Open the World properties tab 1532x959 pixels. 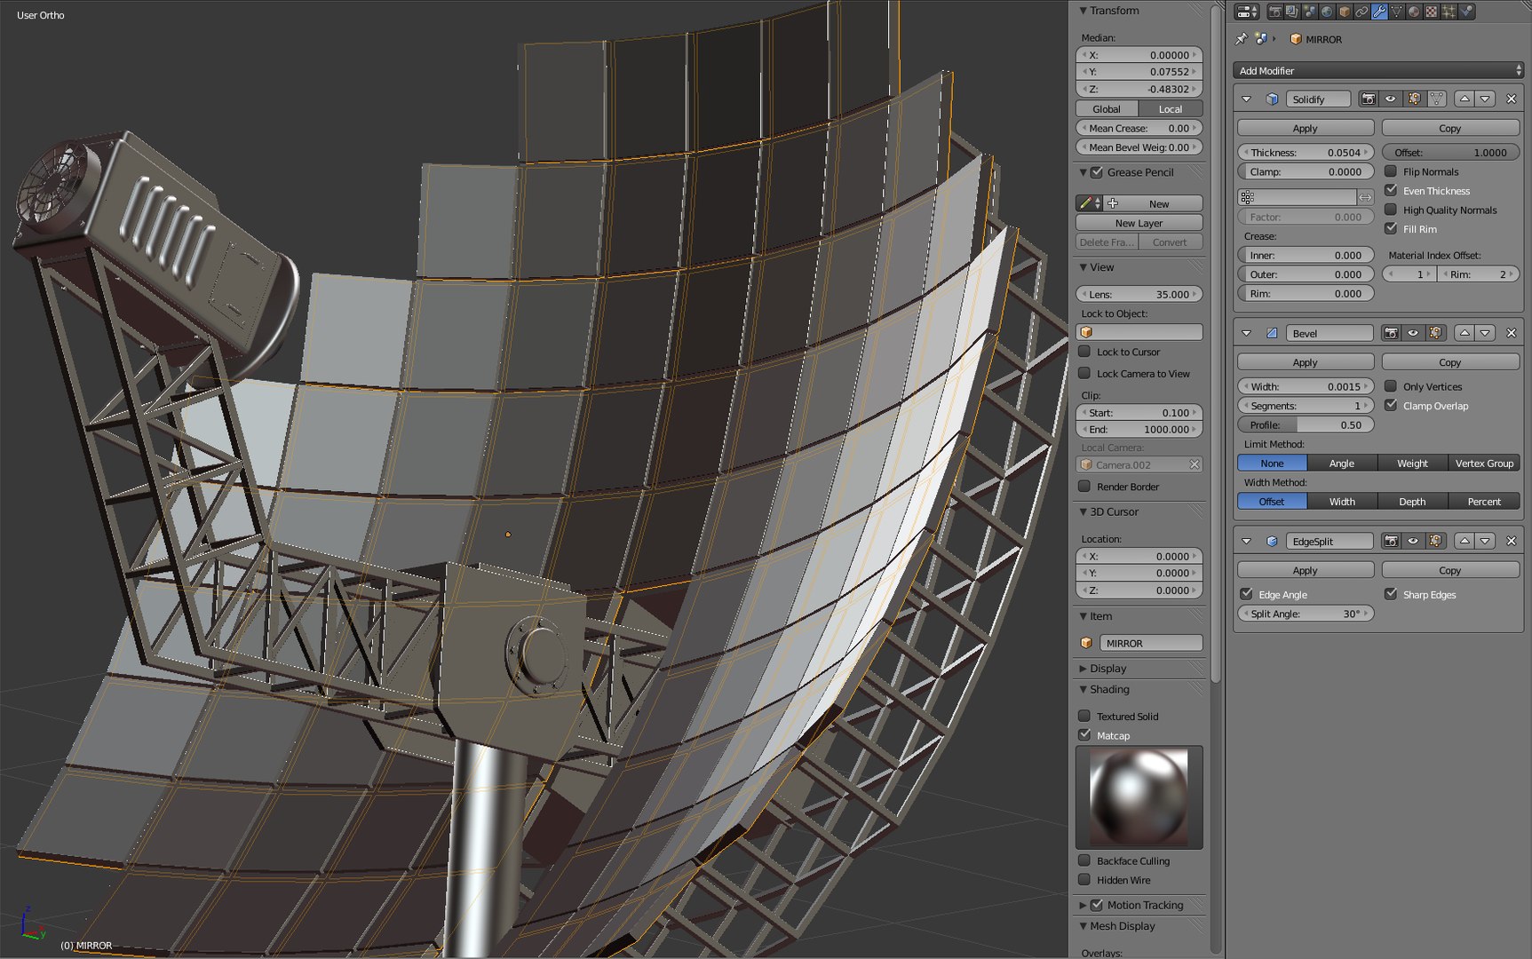1327,12
